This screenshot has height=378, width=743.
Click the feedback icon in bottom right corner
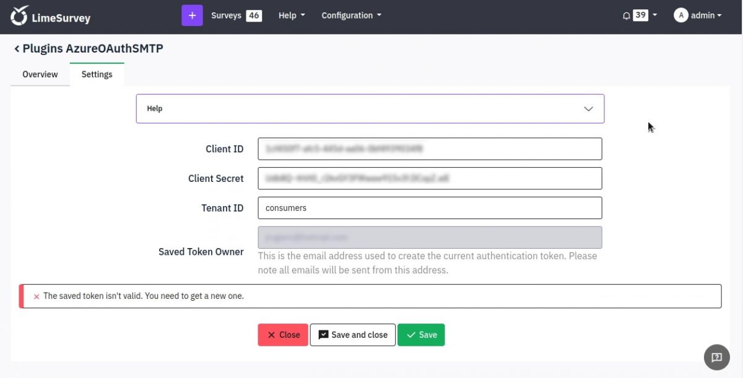716,357
